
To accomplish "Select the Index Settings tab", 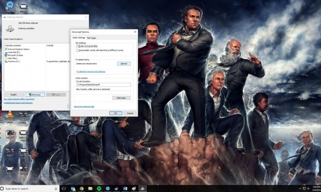I will click(x=78, y=38).
